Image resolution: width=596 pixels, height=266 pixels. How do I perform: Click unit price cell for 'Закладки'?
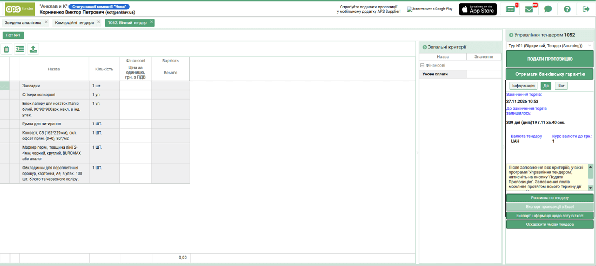click(x=136, y=86)
